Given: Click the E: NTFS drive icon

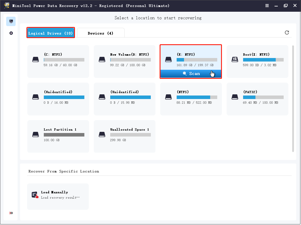Looking at the screenshot, I should 168,59.
